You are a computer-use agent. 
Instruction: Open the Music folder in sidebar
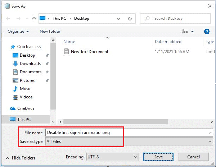click(25, 89)
